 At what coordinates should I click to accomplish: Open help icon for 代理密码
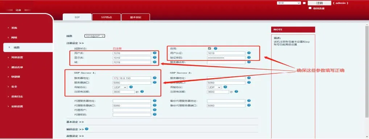(x=155, y=114)
